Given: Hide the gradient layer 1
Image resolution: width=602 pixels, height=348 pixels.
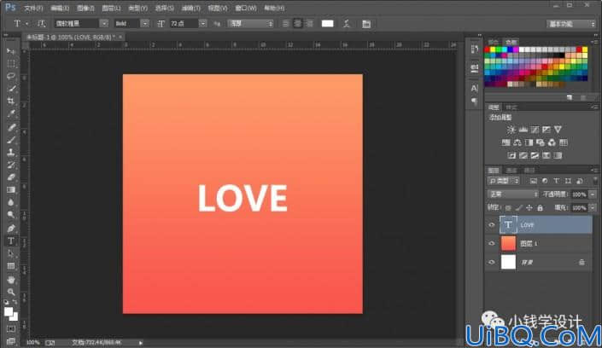Looking at the screenshot, I should [x=492, y=243].
